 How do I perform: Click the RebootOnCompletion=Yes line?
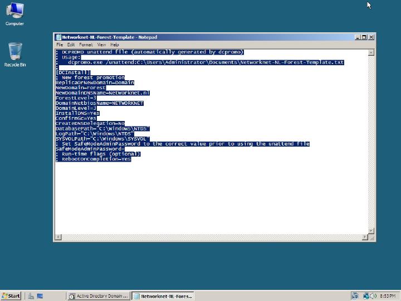point(94,159)
